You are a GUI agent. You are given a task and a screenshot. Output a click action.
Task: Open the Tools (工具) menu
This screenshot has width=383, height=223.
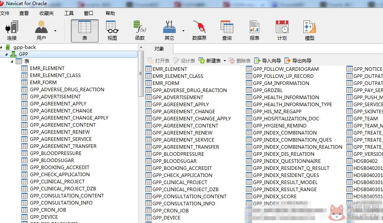pos(69,13)
